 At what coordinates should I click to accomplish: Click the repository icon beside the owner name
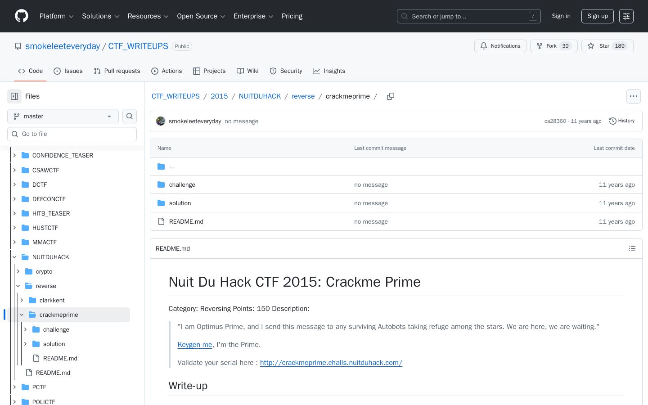18,46
